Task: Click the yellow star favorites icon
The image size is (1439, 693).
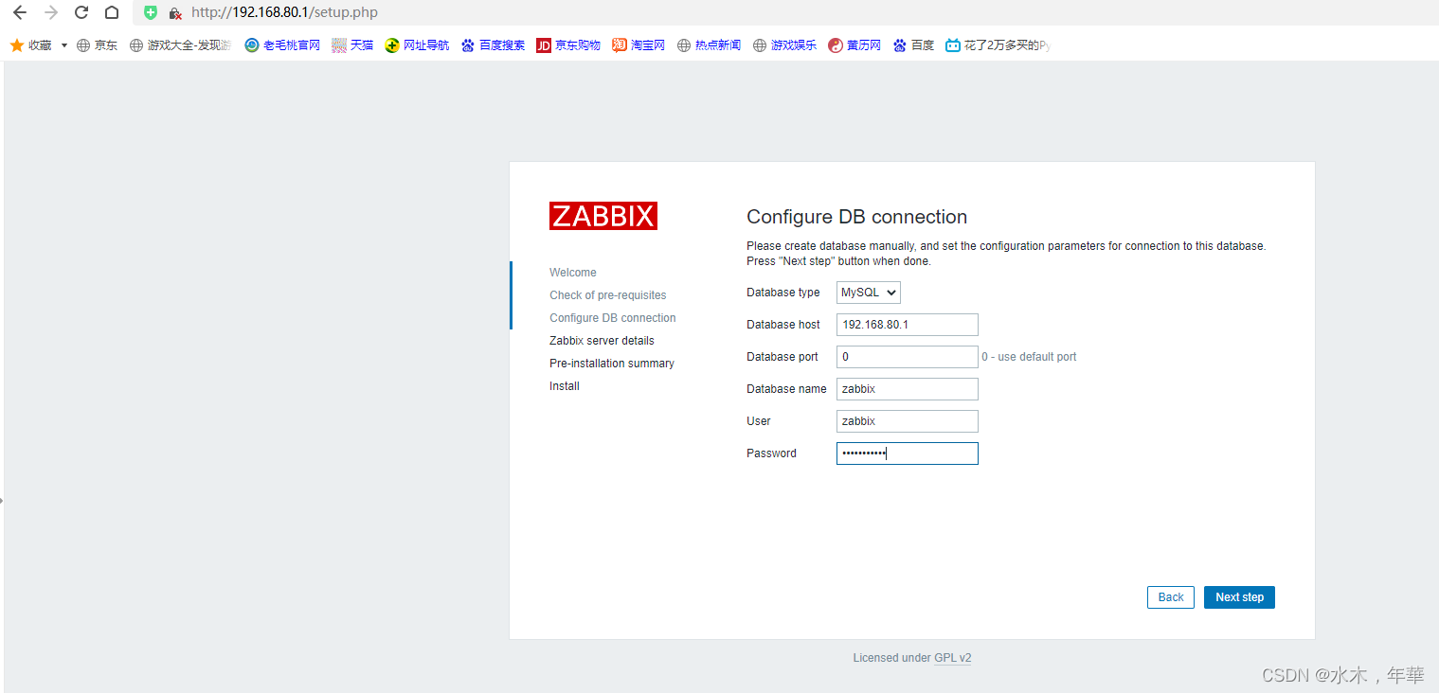Action: click(x=16, y=44)
